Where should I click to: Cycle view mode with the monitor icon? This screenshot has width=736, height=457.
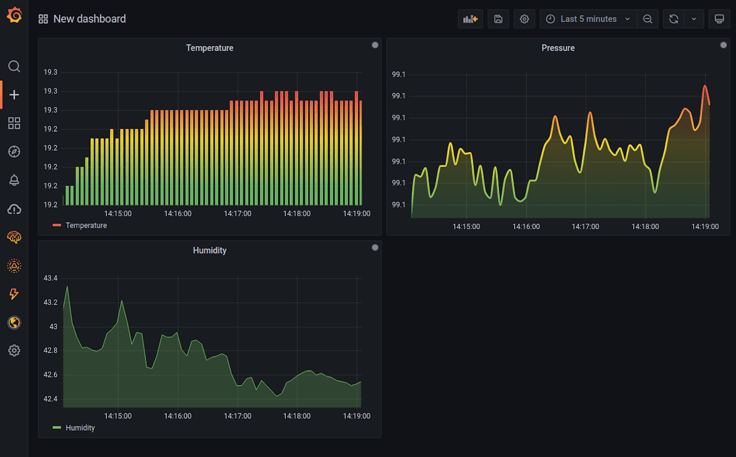719,19
